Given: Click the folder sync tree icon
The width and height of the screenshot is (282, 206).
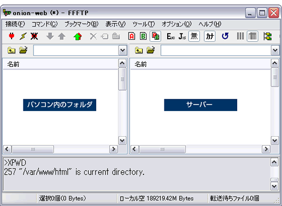Looking at the screenshot, I should (x=267, y=37).
